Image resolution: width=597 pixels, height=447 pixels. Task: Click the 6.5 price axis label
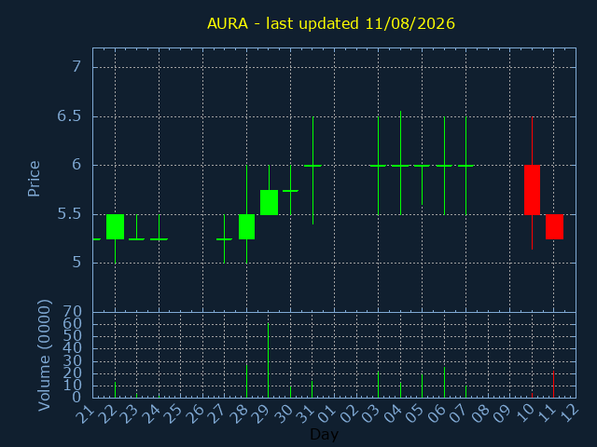coord(69,116)
